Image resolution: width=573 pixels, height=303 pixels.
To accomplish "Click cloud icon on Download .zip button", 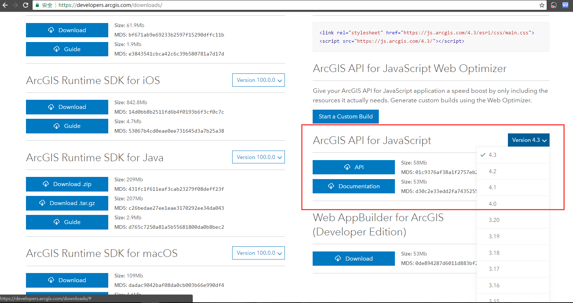I will point(46,184).
